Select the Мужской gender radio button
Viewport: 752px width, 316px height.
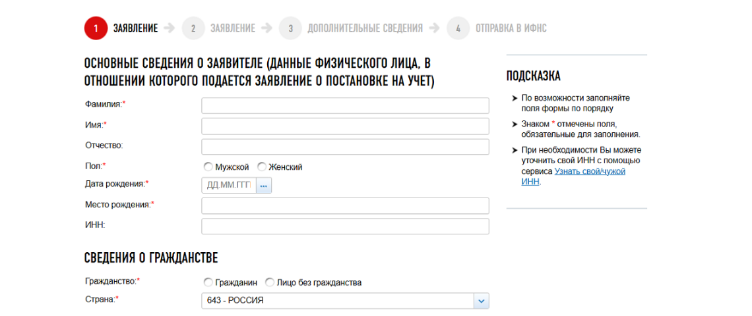(208, 167)
